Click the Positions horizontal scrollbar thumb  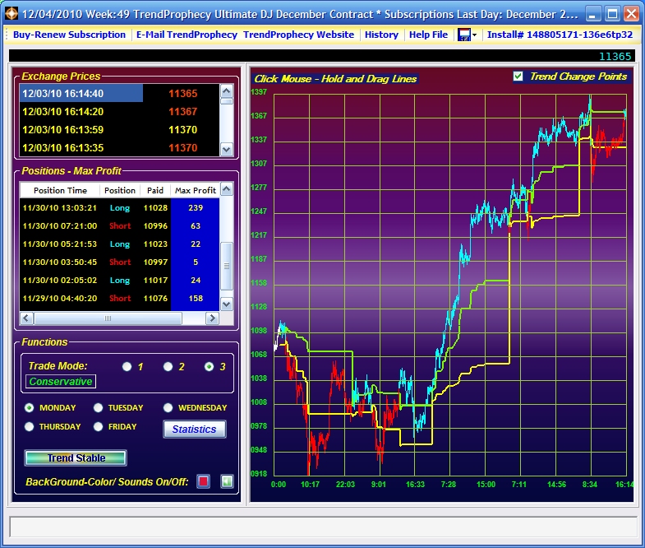click(x=108, y=318)
